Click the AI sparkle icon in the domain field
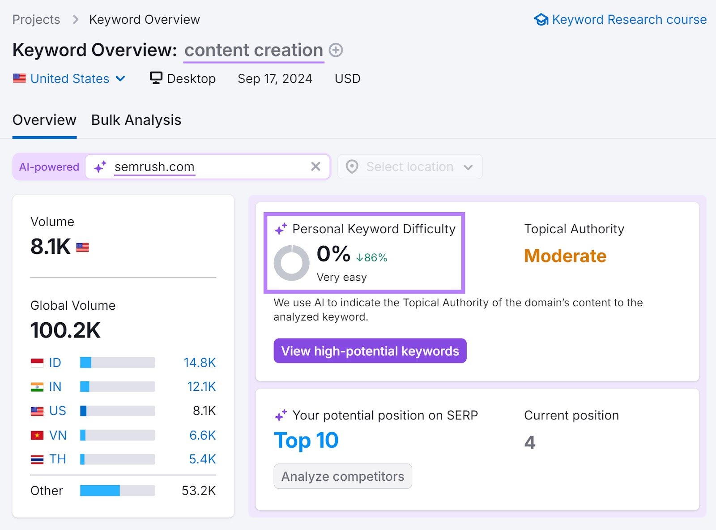This screenshot has height=530, width=716. 100,167
